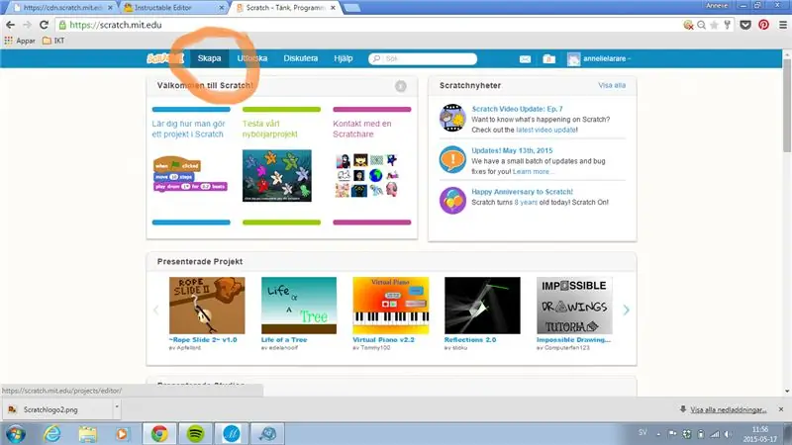Click Visa alla in Scratchnyheter
The height and width of the screenshot is (445, 792).
(x=612, y=85)
